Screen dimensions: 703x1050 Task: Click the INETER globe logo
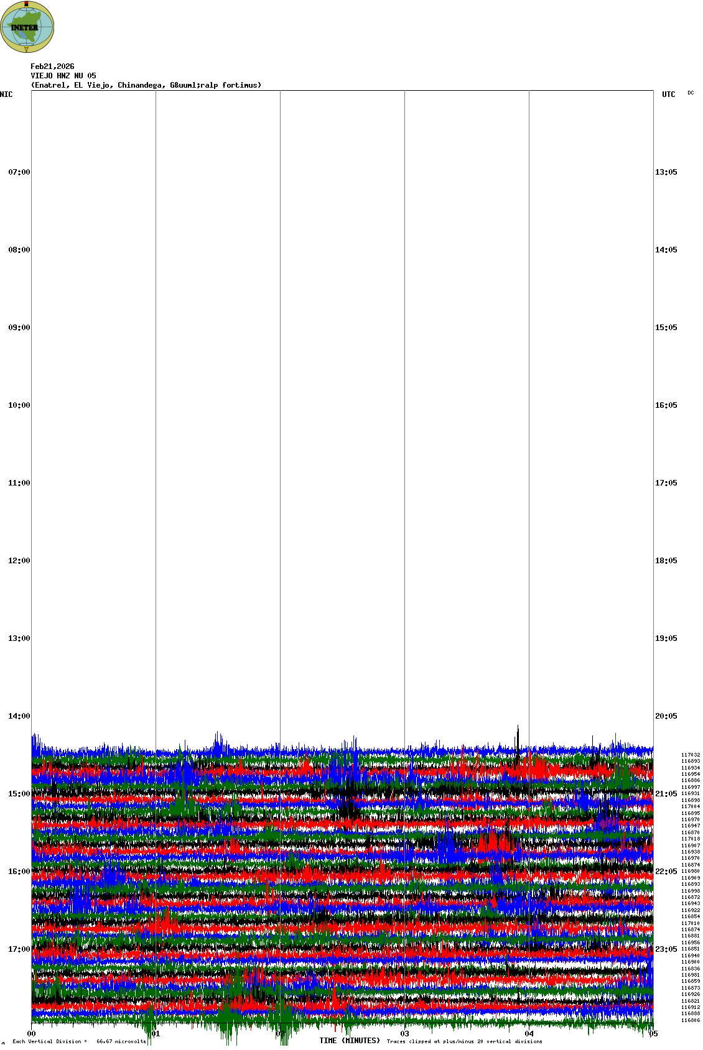tap(27, 27)
